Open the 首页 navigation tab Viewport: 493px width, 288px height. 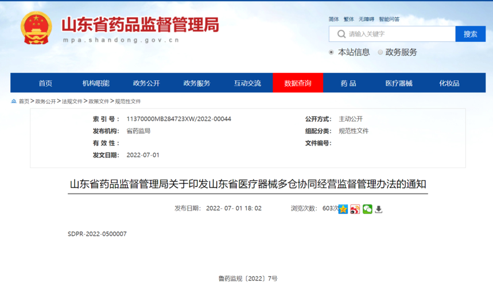pyautogui.click(x=45, y=83)
